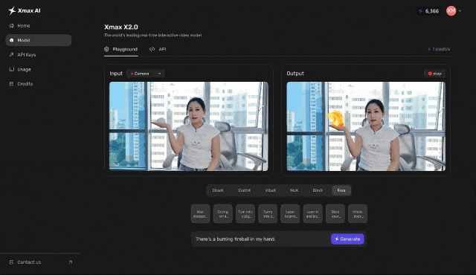Choose the 'Turns into a...' preset
Viewport: 476px width, 275px height.
point(268,214)
